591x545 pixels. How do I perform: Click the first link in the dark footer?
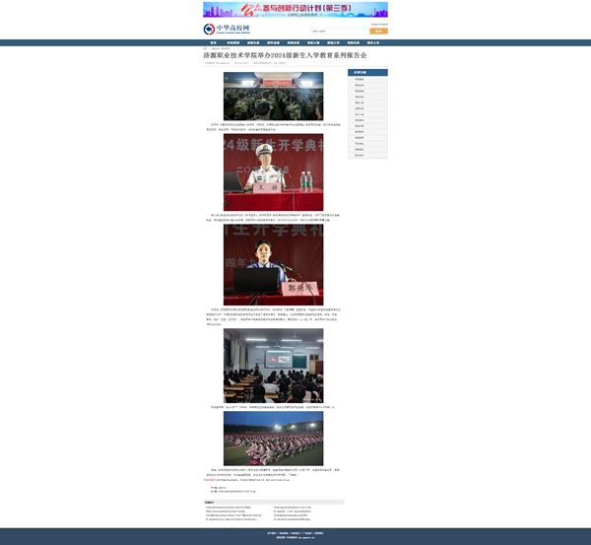(272, 533)
